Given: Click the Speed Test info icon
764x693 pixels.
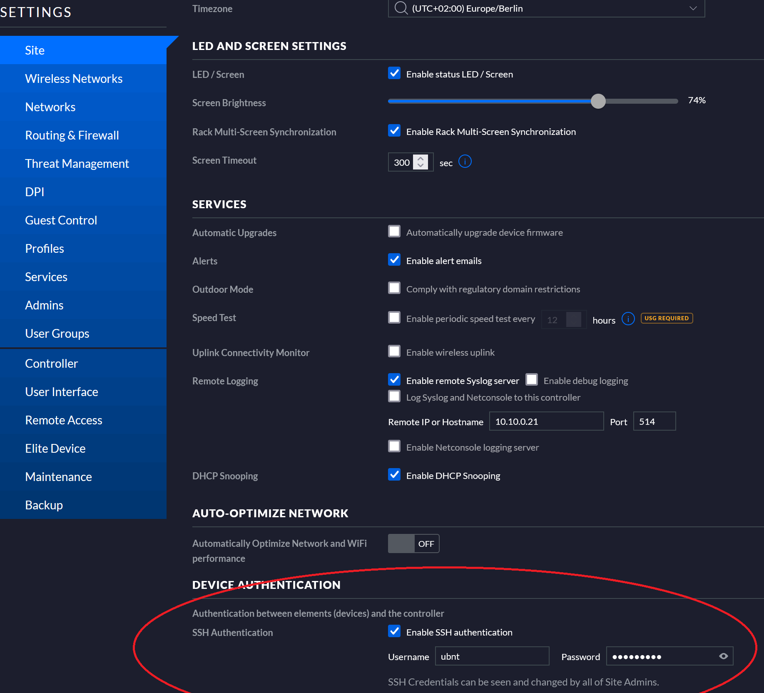Looking at the screenshot, I should 628,319.
